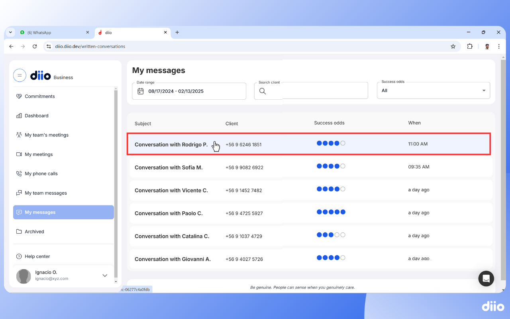The image size is (510, 319).
Task: Open the Chrome three-dot menu
Action: 499,46
